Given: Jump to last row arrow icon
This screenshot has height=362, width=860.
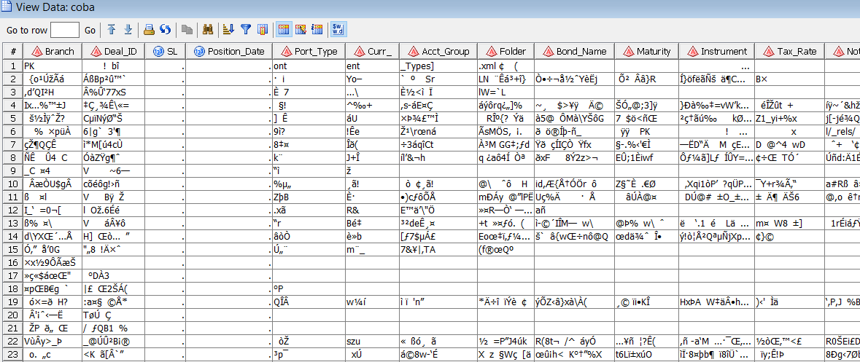Looking at the screenshot, I should click(x=128, y=30).
